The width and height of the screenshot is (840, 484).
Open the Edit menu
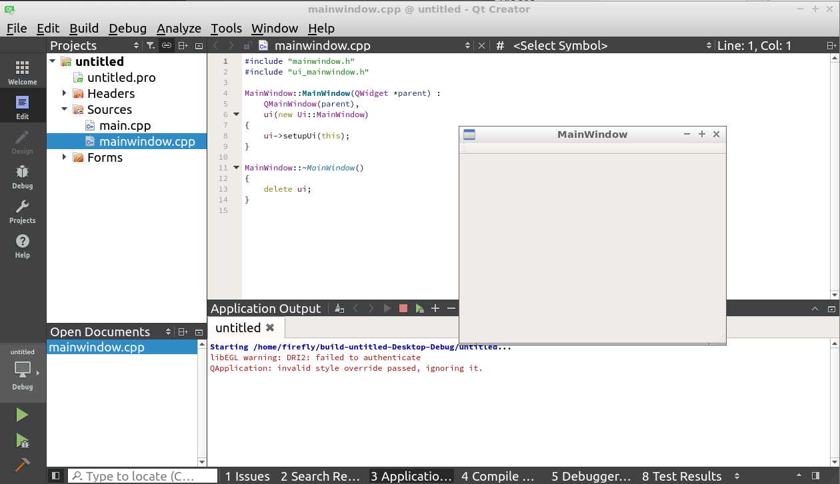tap(48, 28)
